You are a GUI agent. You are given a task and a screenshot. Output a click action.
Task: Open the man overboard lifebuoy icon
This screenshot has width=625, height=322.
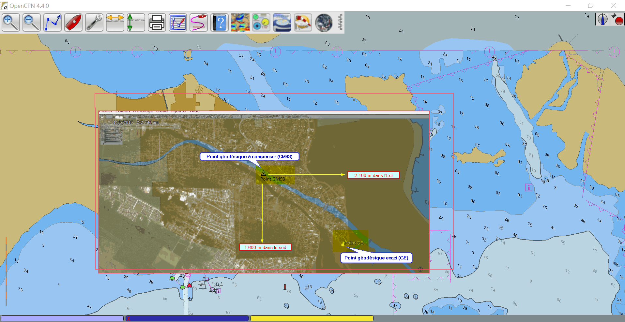(x=303, y=22)
